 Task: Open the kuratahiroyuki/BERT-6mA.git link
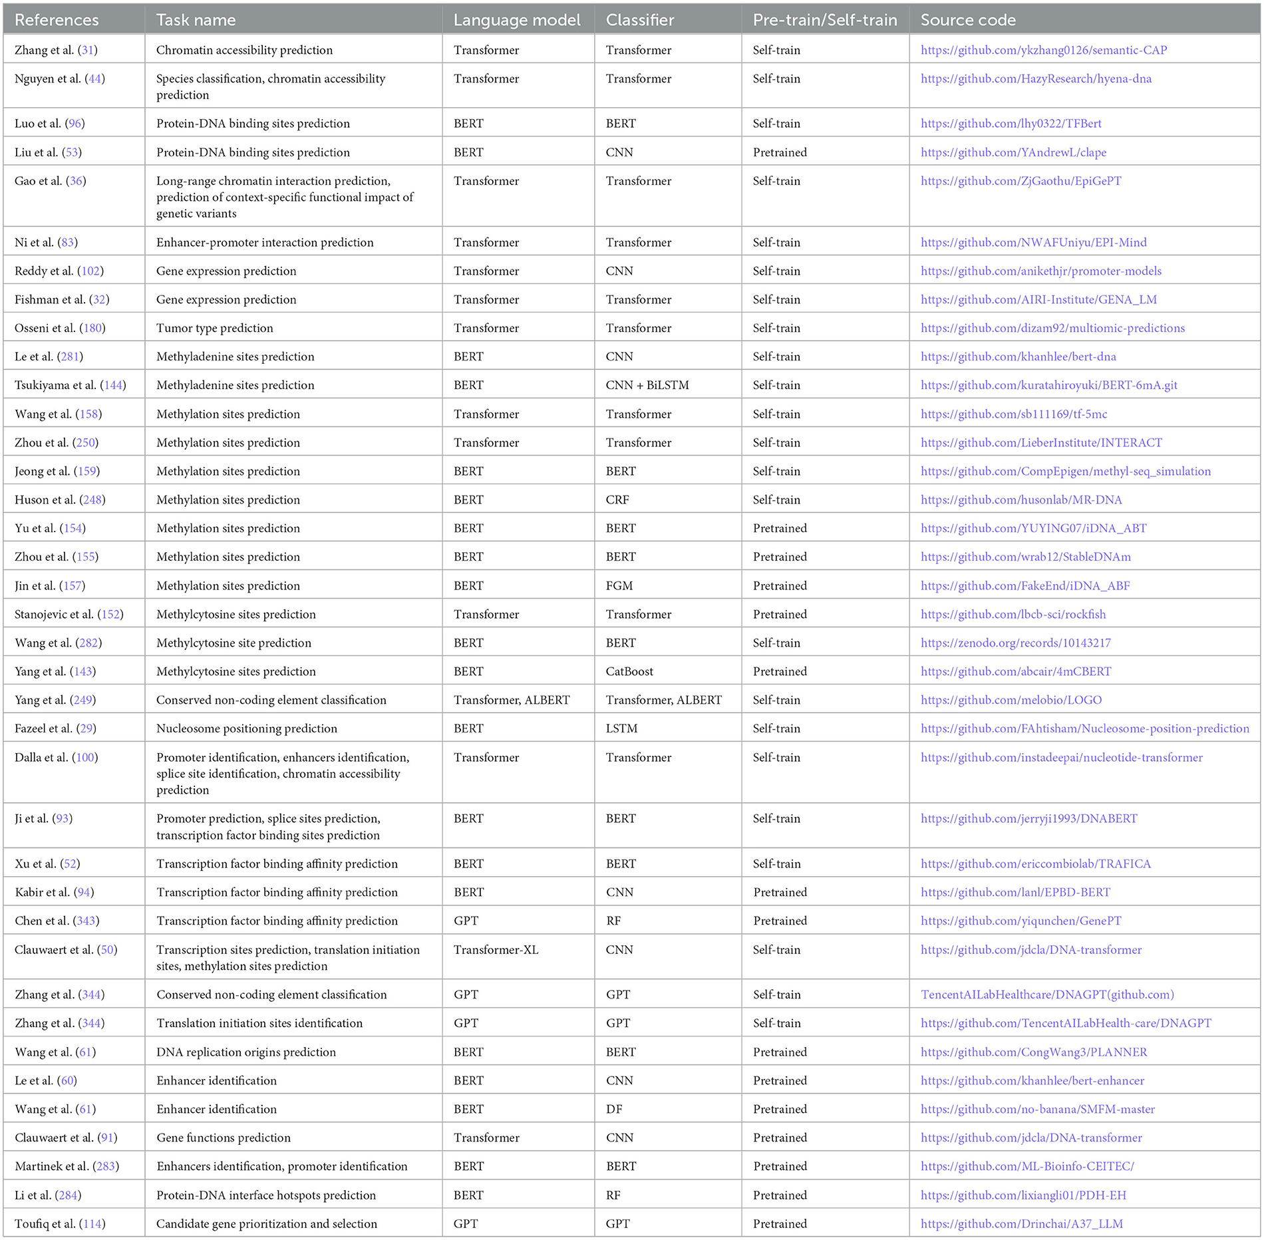tap(1048, 385)
